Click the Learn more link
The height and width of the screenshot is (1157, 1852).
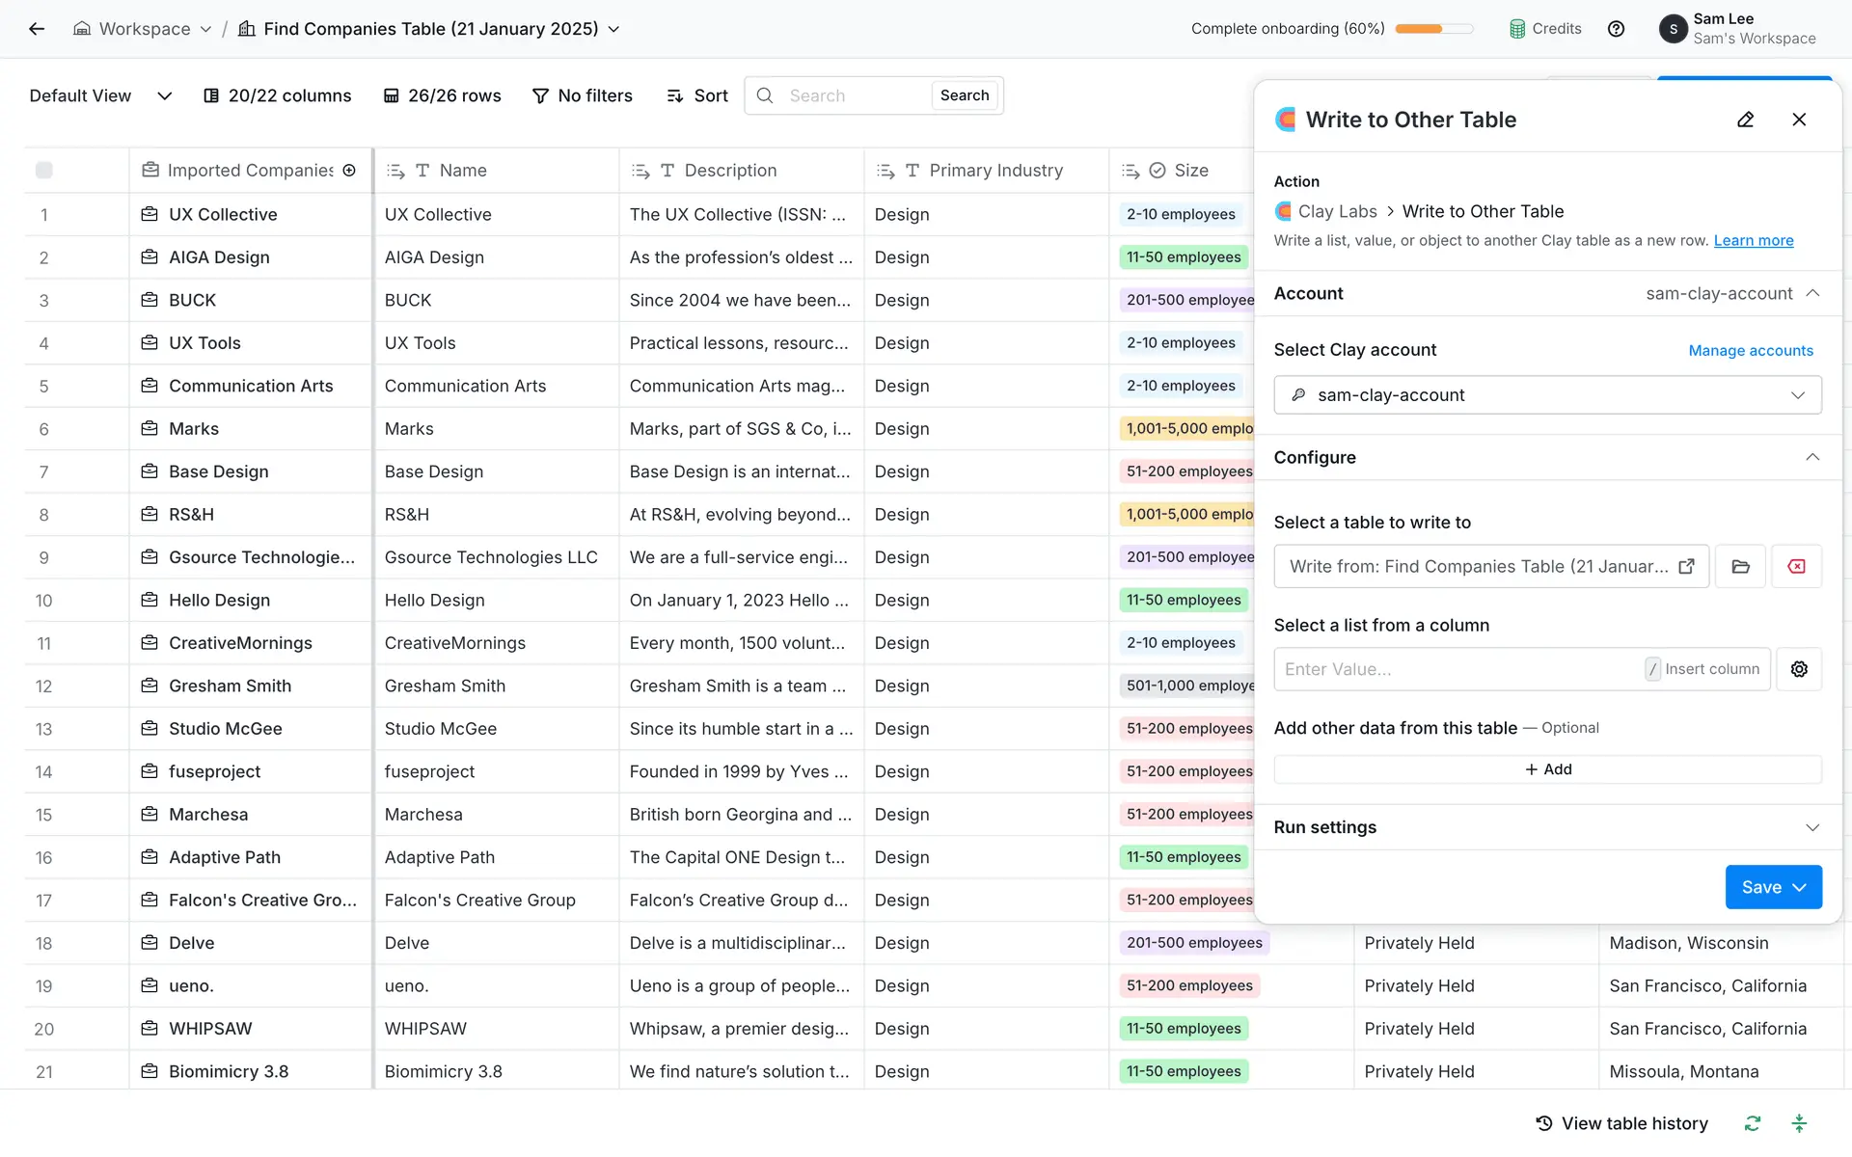coord(1753,241)
